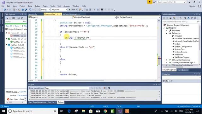Switch to the Team Explorer tab
Viewport: 202px width, 114px height.
[x=183, y=70]
